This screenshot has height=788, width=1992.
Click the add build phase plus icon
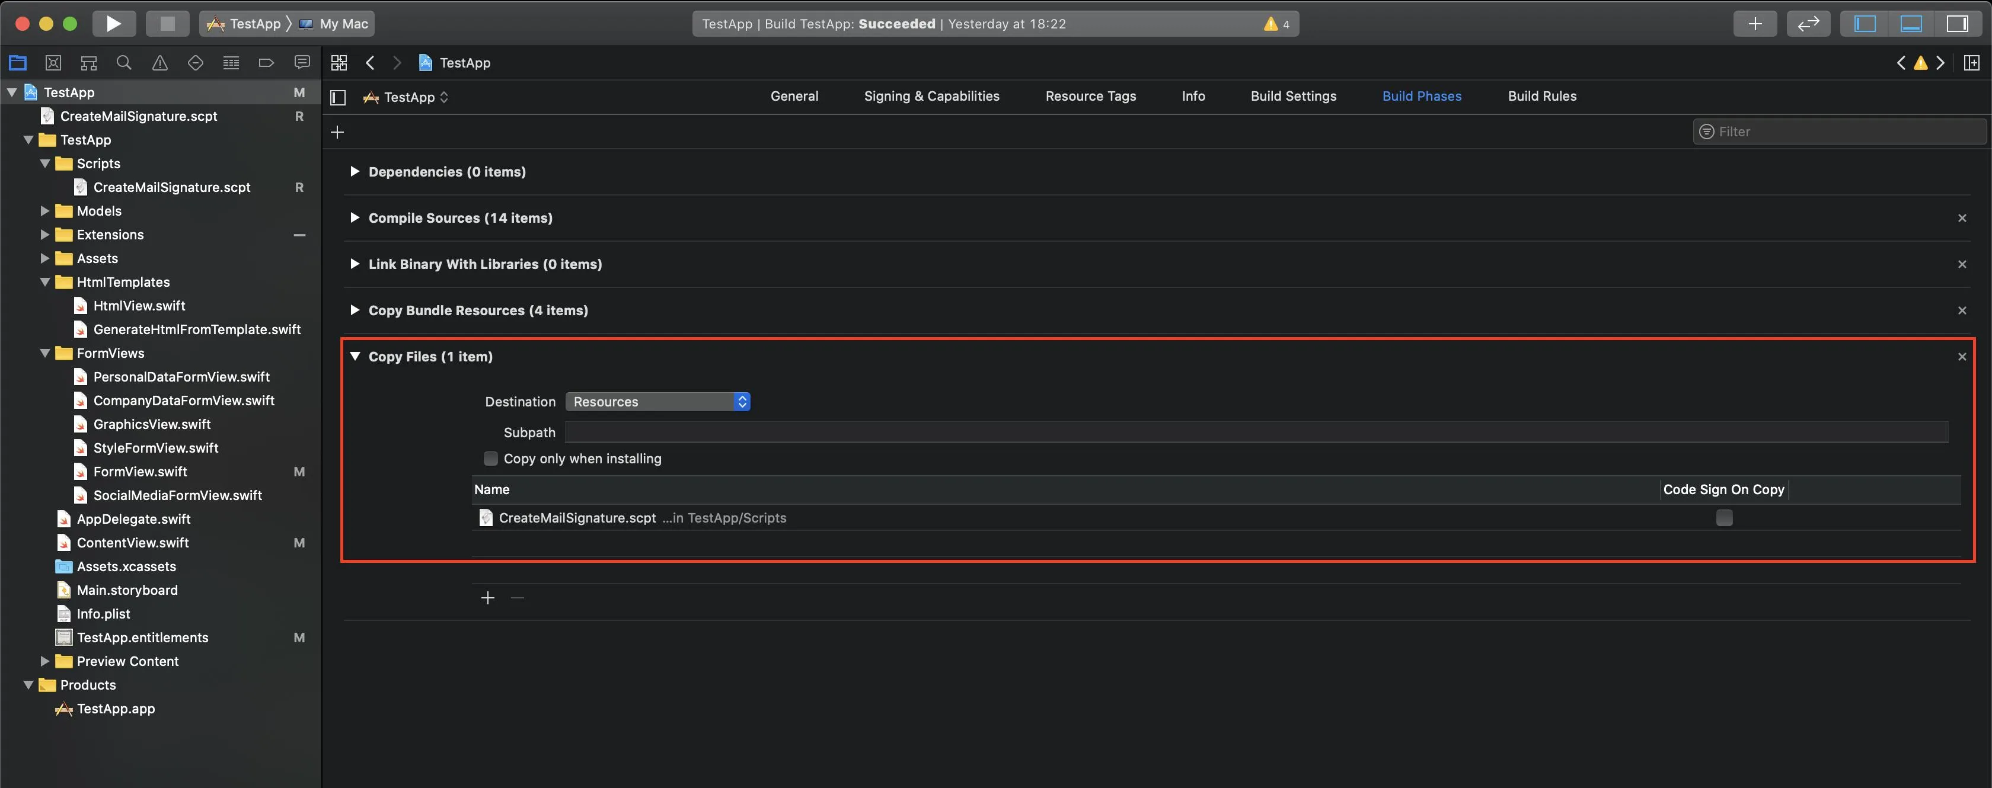pos(337,132)
